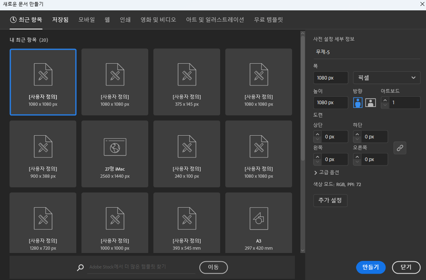Select the A3 297 x 420 mm preset

259,223
